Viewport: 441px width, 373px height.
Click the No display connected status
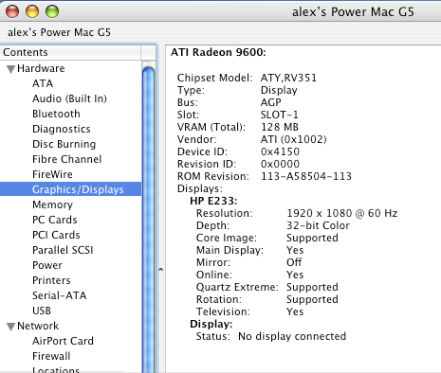(x=292, y=336)
